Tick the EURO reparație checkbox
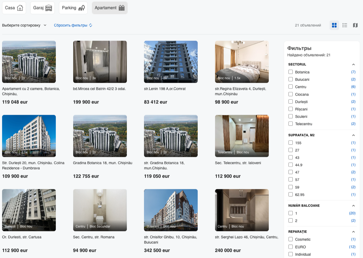Viewport: 363px width, 258px height. [290, 247]
